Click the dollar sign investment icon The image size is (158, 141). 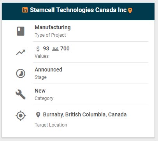[x=38, y=49]
